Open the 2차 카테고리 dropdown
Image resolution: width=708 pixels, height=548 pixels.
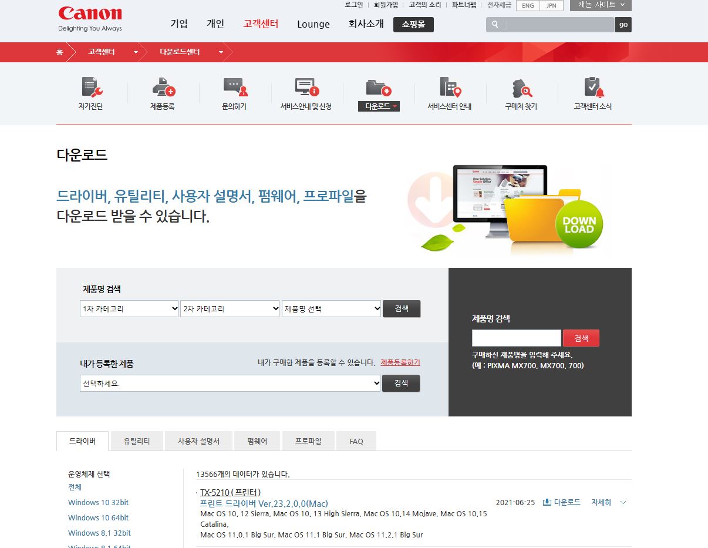[x=230, y=308]
